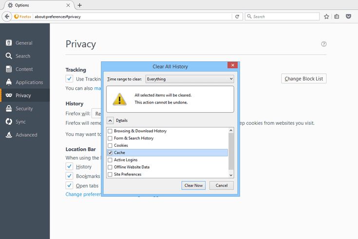The height and width of the screenshot is (239, 358).
Task: Go to the Sync settings icon
Action: [x=9, y=121]
